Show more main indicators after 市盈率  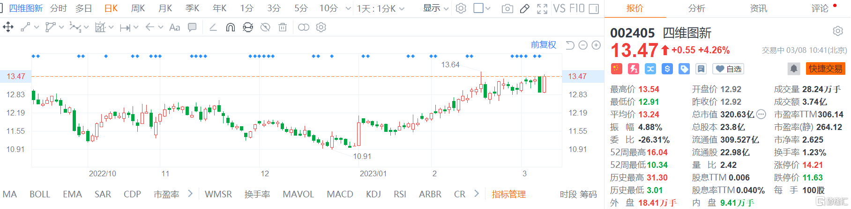(x=190, y=194)
